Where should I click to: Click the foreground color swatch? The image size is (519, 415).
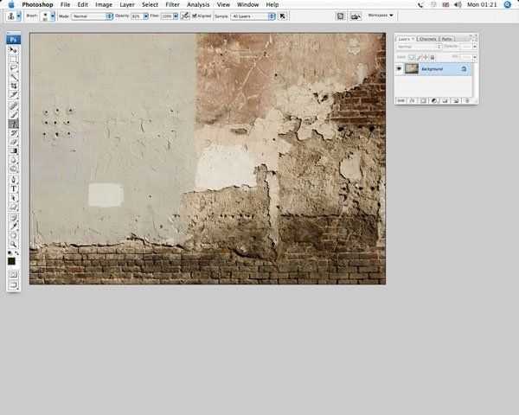[x=12, y=260]
